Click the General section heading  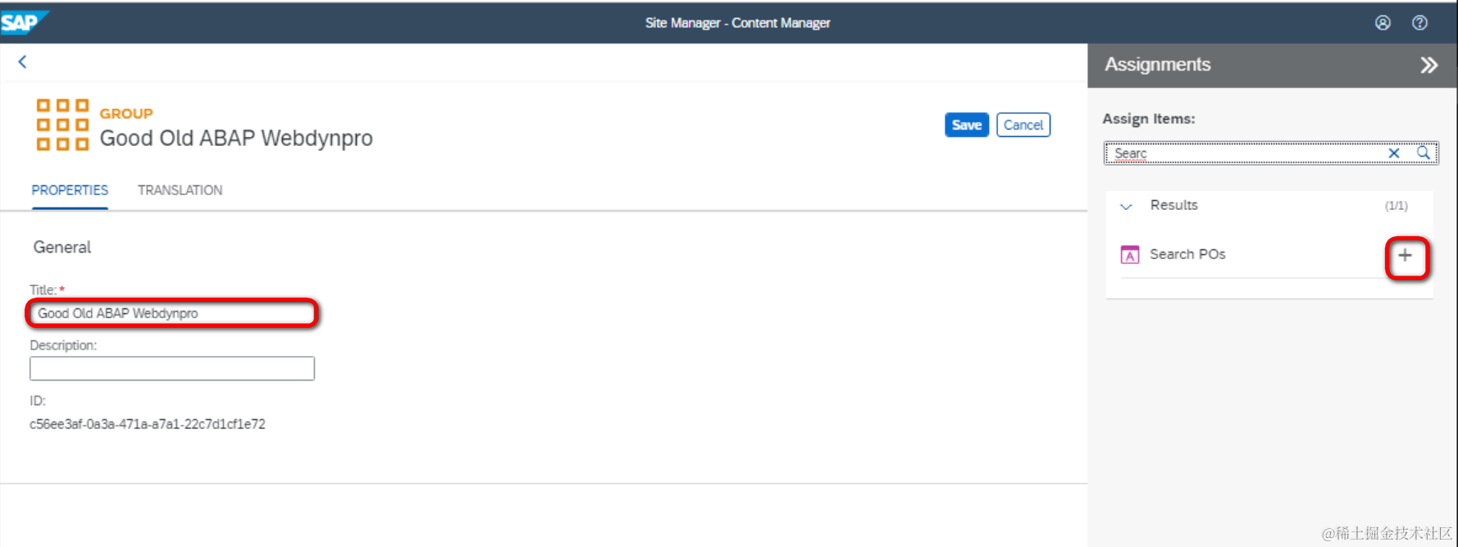62,248
